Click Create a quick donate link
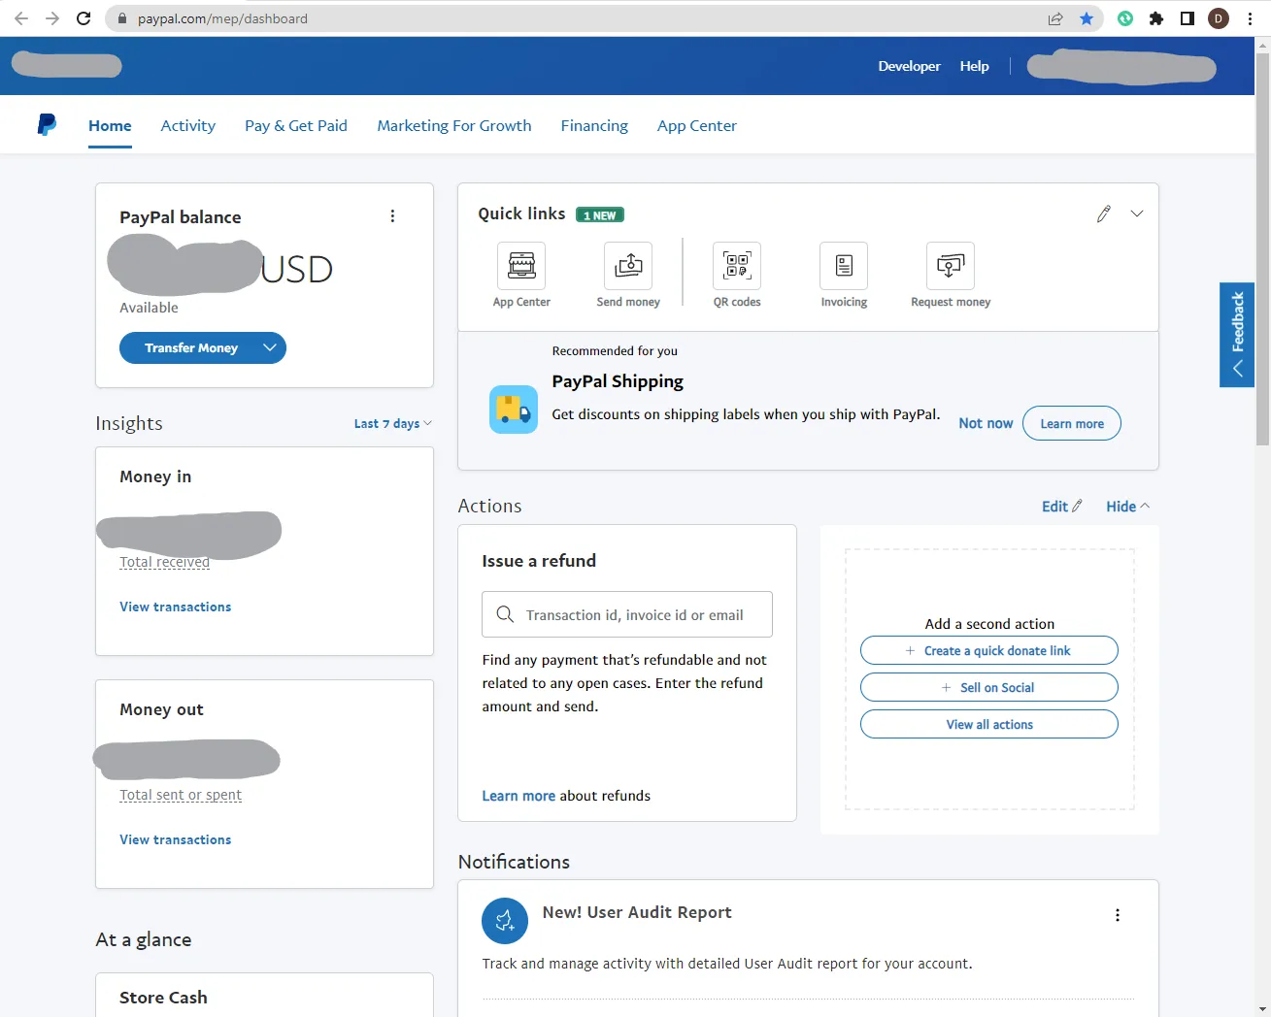The width and height of the screenshot is (1271, 1017). [x=989, y=650]
